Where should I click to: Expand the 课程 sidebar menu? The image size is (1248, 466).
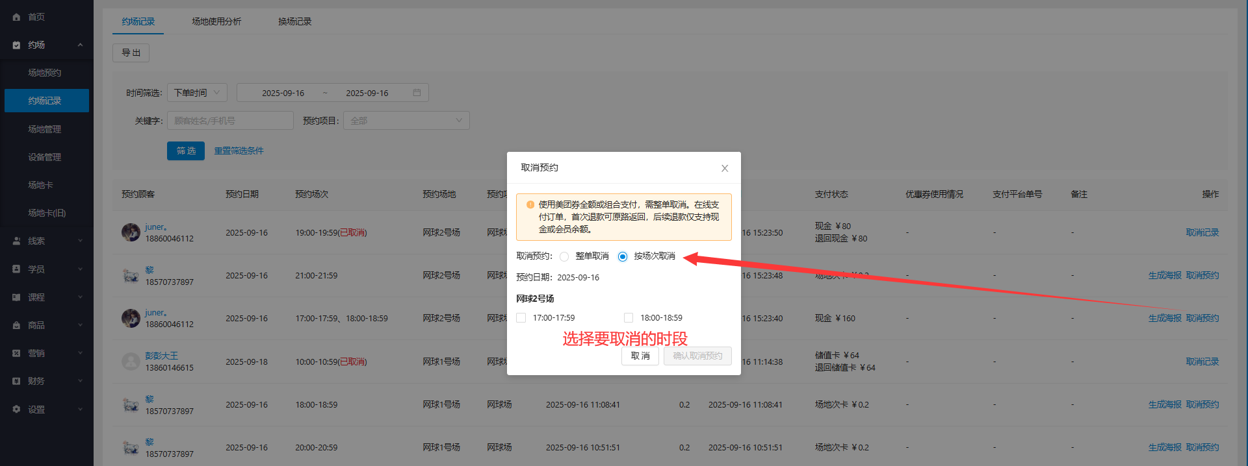coord(81,297)
